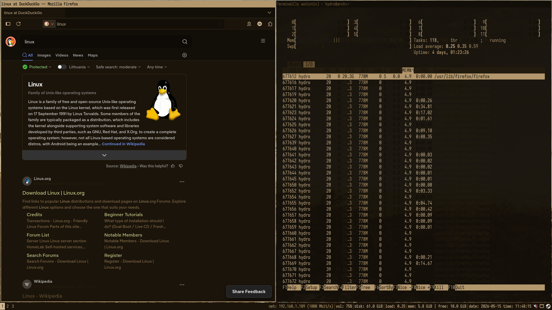Click the Linux.org site favicon
552x310 pixels.
(27, 181)
